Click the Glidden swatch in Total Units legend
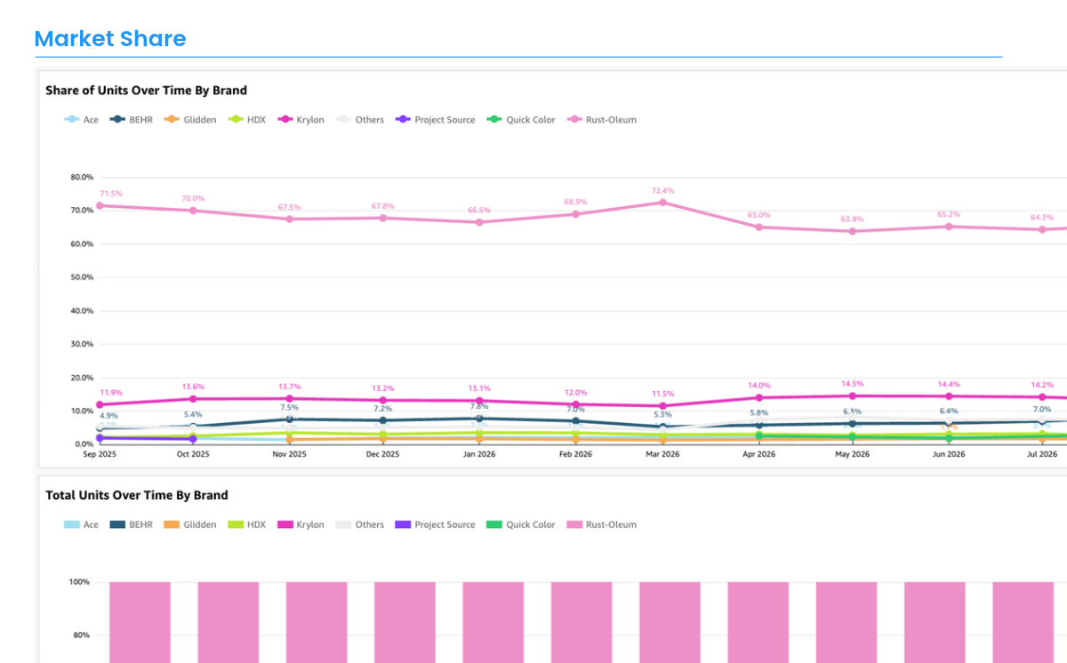The width and height of the screenshot is (1067, 663). point(172,525)
